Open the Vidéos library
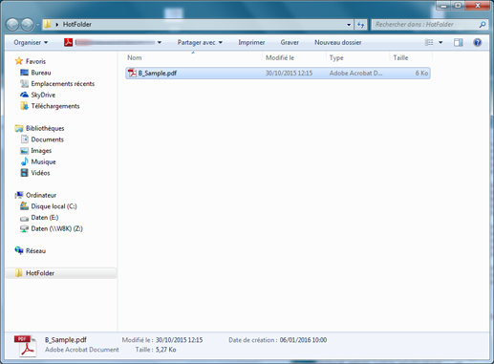 click(x=40, y=173)
